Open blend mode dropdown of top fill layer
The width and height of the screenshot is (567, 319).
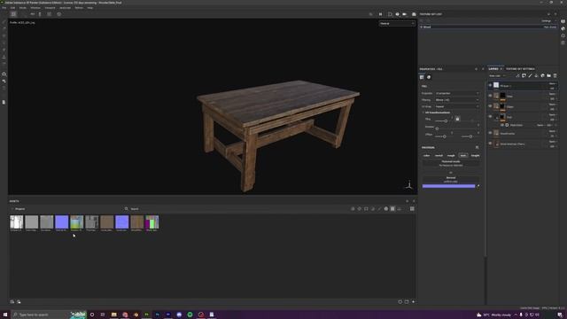coord(552,83)
